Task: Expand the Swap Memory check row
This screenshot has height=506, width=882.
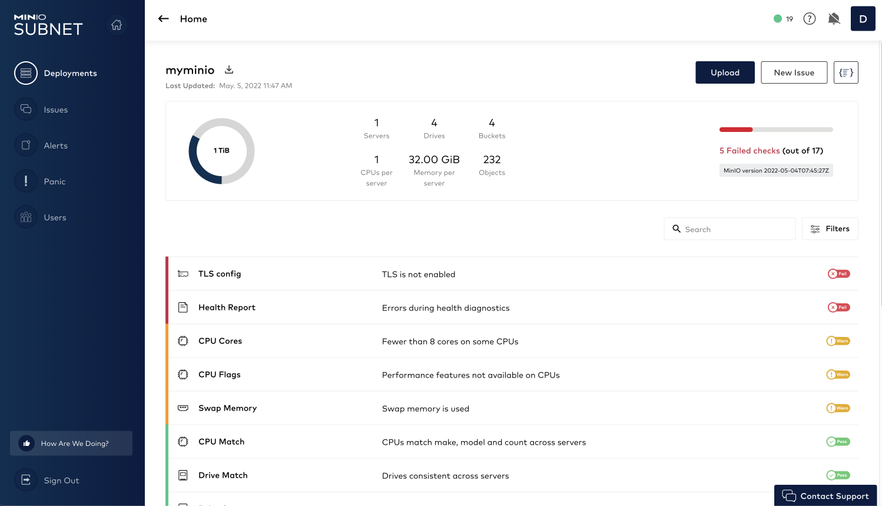Action: click(x=512, y=408)
